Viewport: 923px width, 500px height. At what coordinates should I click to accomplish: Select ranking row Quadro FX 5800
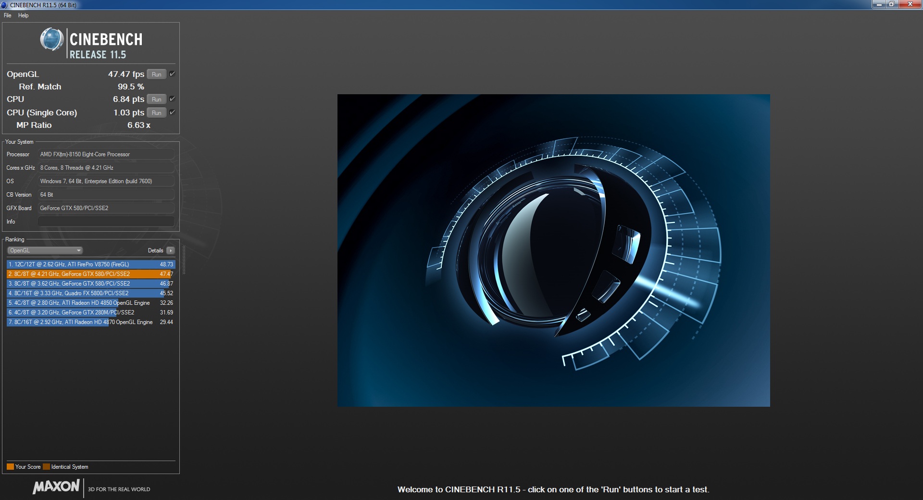[91, 293]
